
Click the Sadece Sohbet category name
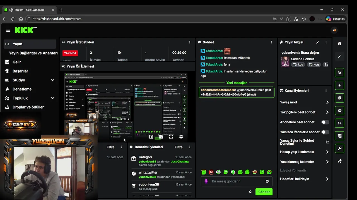pyautogui.click(x=302, y=59)
